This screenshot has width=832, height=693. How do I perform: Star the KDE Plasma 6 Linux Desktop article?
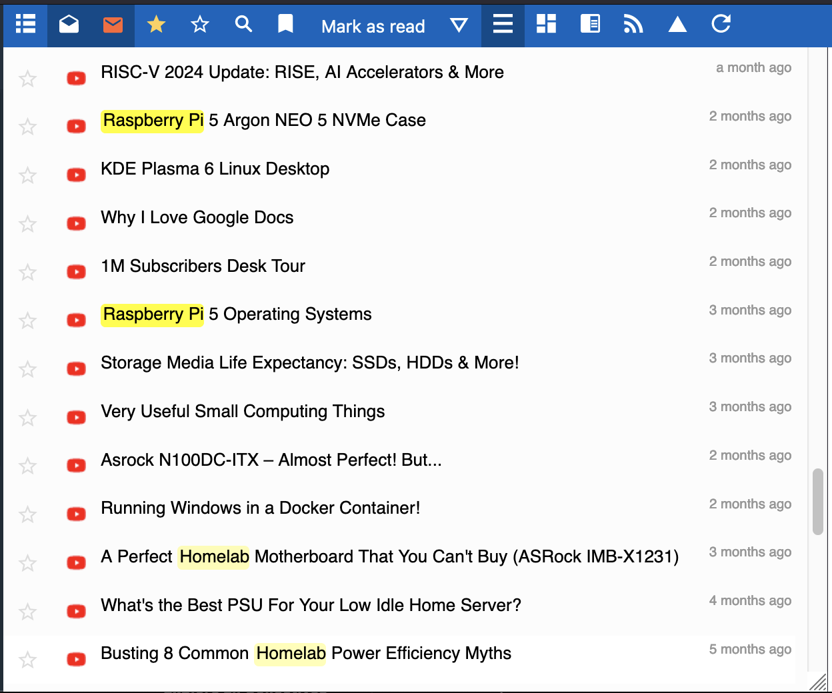[27, 175]
